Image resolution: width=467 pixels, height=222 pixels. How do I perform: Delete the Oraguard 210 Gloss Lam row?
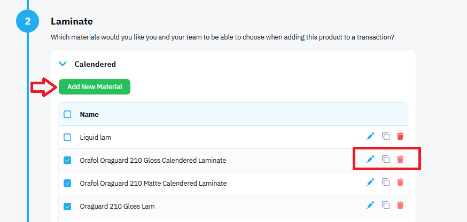tap(400, 205)
